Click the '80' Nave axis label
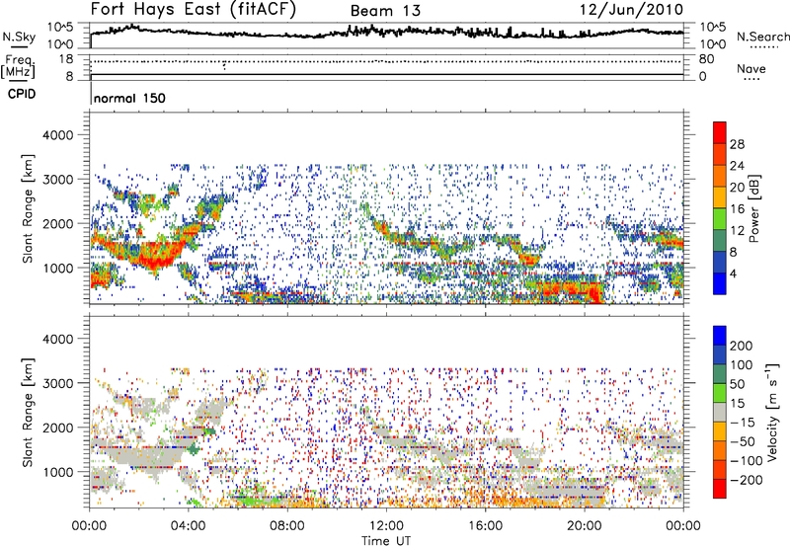Screen dimensions: 790x547 pyautogui.click(x=706, y=59)
